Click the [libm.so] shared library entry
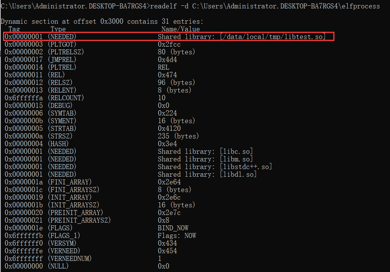Image resolution: width=390 pixels, height=272 pixels. [x=236, y=159]
